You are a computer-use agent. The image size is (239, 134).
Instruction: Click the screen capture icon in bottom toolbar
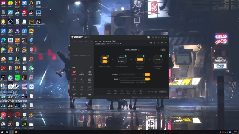tap(109, 91)
